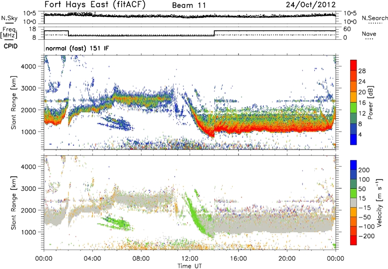This screenshot has width=388, height=269.
Task: Click the "N.Sky" legend label
Action: (9, 18)
